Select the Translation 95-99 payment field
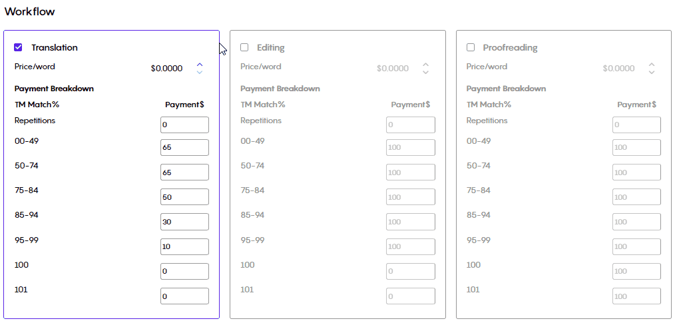This screenshot has width=675, height=325. [184, 246]
